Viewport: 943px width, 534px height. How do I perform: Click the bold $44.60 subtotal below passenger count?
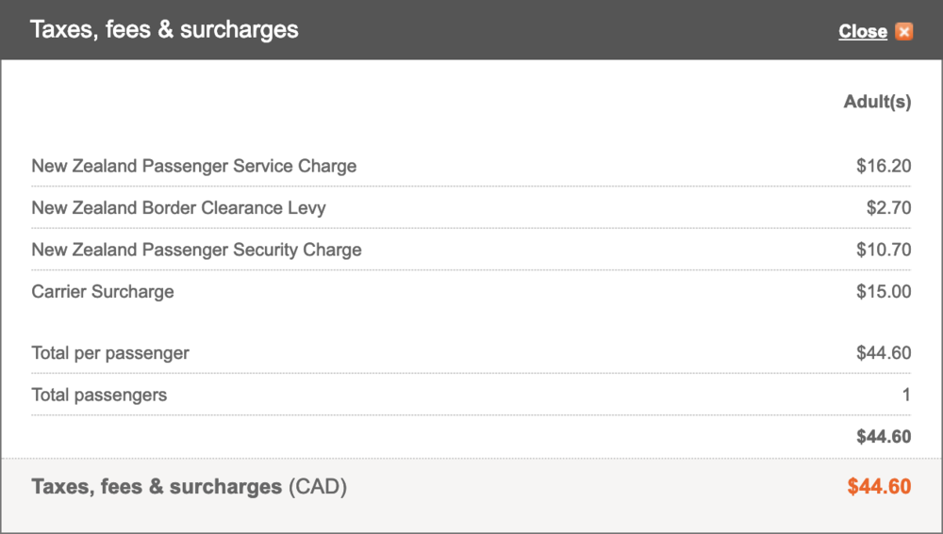884,436
